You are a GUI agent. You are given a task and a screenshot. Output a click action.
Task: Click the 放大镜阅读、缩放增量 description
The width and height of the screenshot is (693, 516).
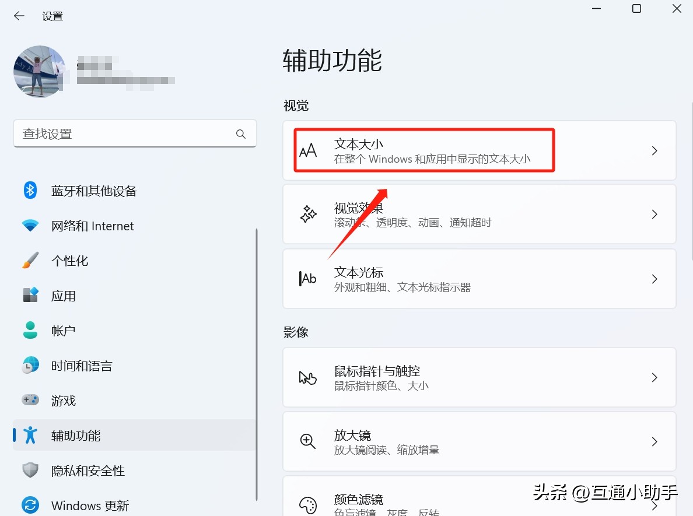coord(386,450)
